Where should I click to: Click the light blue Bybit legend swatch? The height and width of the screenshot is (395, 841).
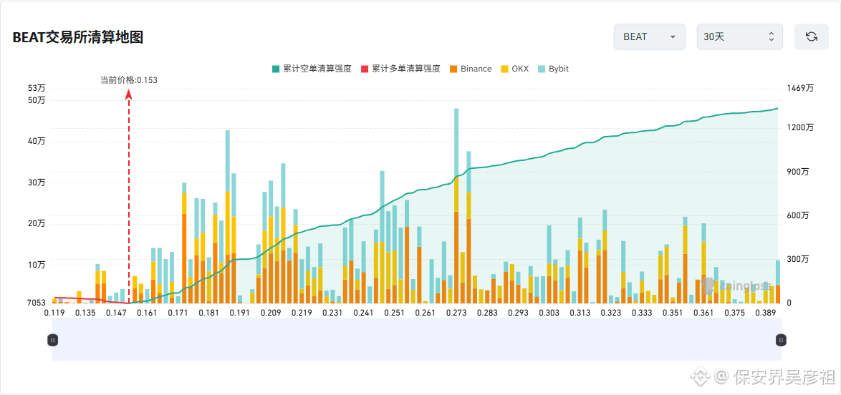coord(542,69)
